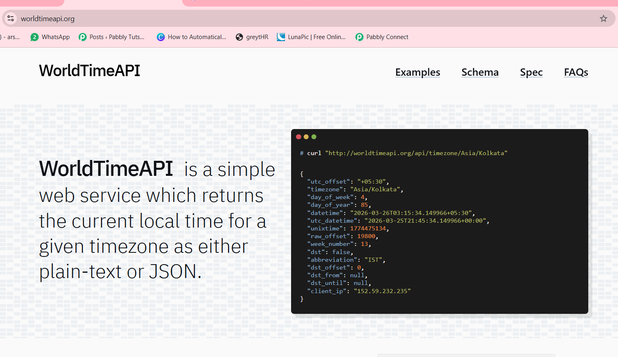Open the LunaPic Free Online bookmark
The width and height of the screenshot is (618, 357).
pos(311,37)
